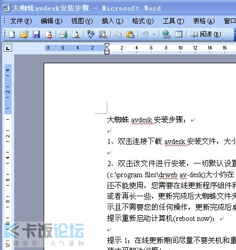Open the 视图(V) menu
236x250 pixels.
click(82, 21)
